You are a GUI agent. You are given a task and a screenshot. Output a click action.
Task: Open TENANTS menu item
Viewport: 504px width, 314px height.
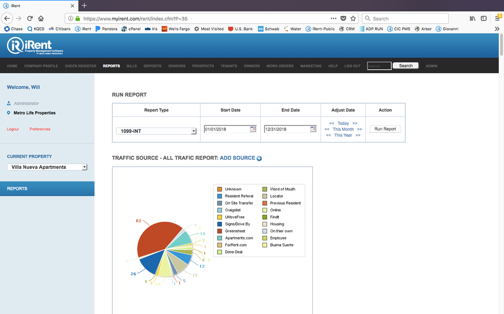[229, 66]
